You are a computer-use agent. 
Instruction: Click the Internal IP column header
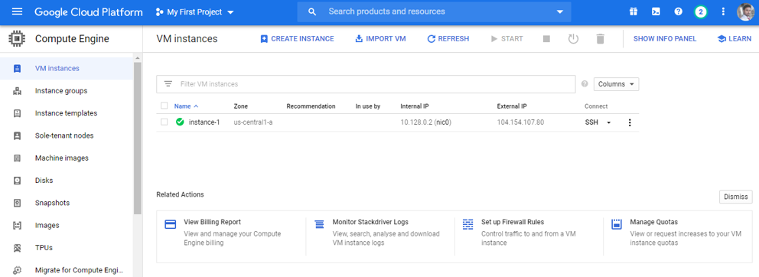click(x=415, y=106)
